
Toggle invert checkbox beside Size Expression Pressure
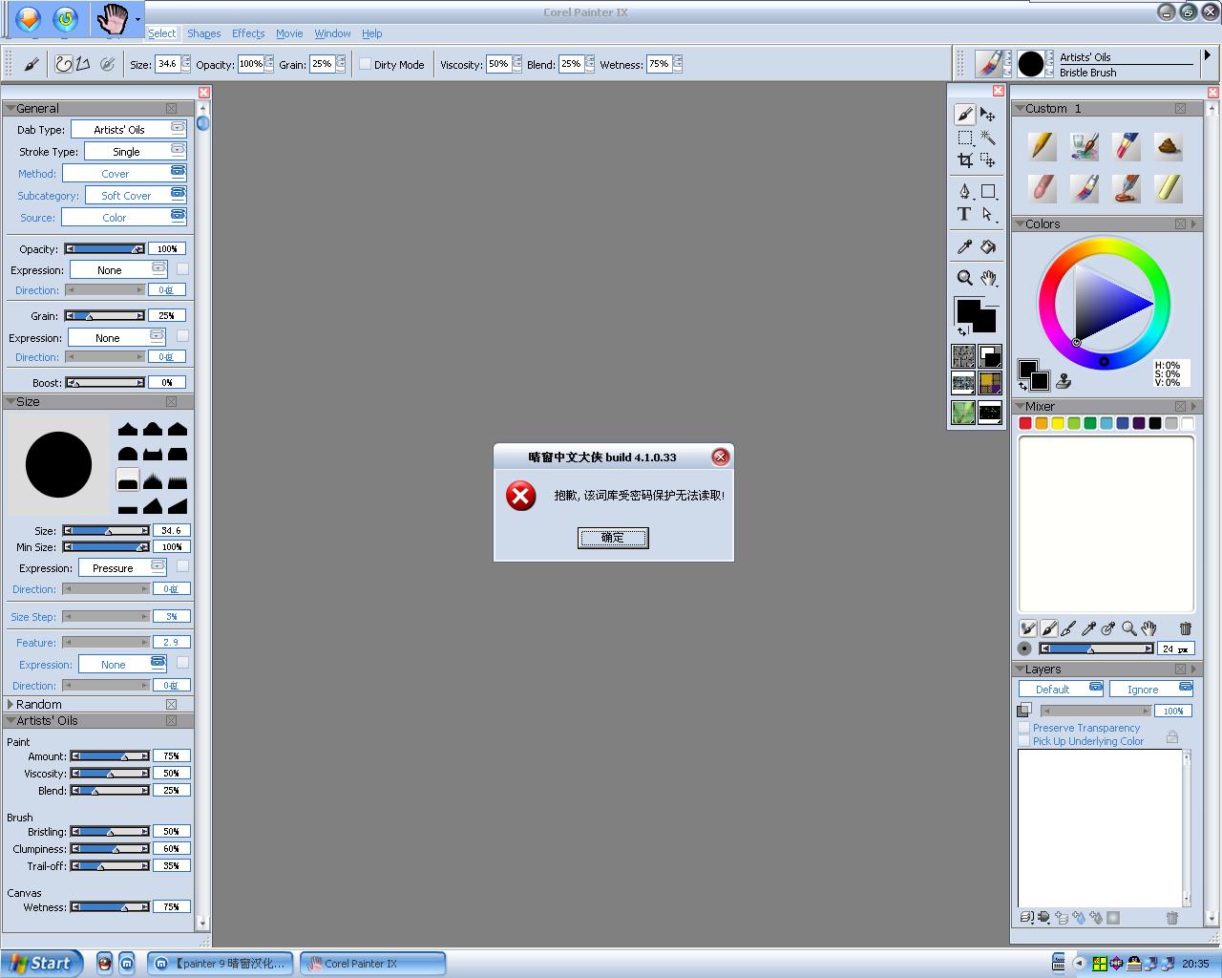(x=182, y=566)
